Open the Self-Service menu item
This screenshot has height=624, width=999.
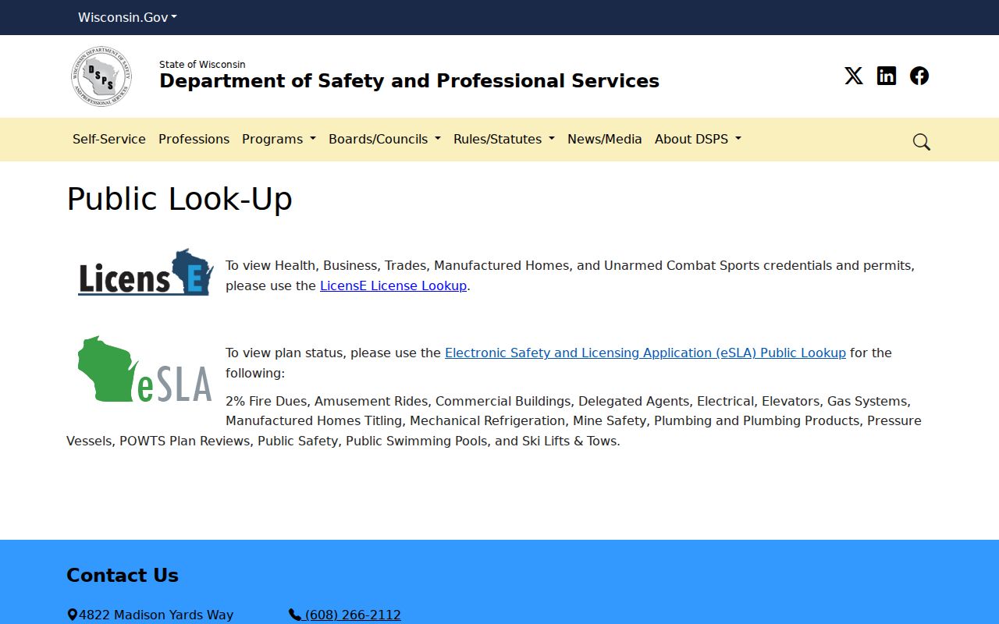click(109, 139)
